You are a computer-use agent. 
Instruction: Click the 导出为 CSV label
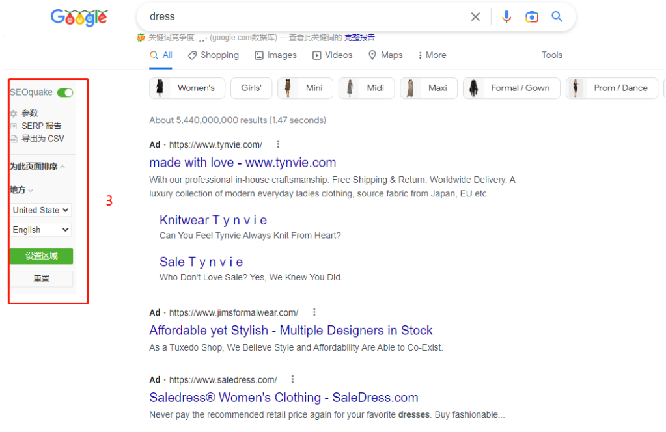coord(43,139)
